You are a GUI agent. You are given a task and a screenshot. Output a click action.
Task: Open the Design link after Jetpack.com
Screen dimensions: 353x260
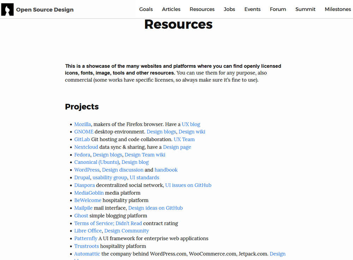pos(277,254)
